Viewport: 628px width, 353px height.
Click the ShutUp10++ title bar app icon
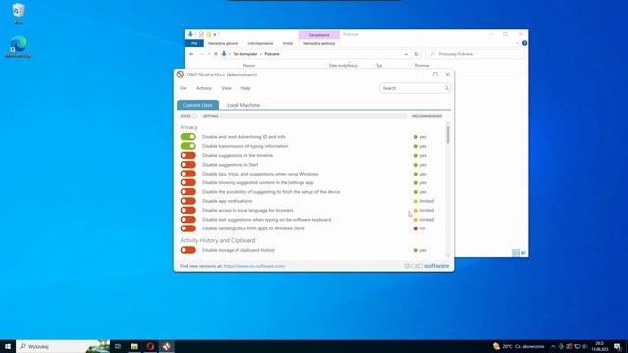[x=181, y=75]
